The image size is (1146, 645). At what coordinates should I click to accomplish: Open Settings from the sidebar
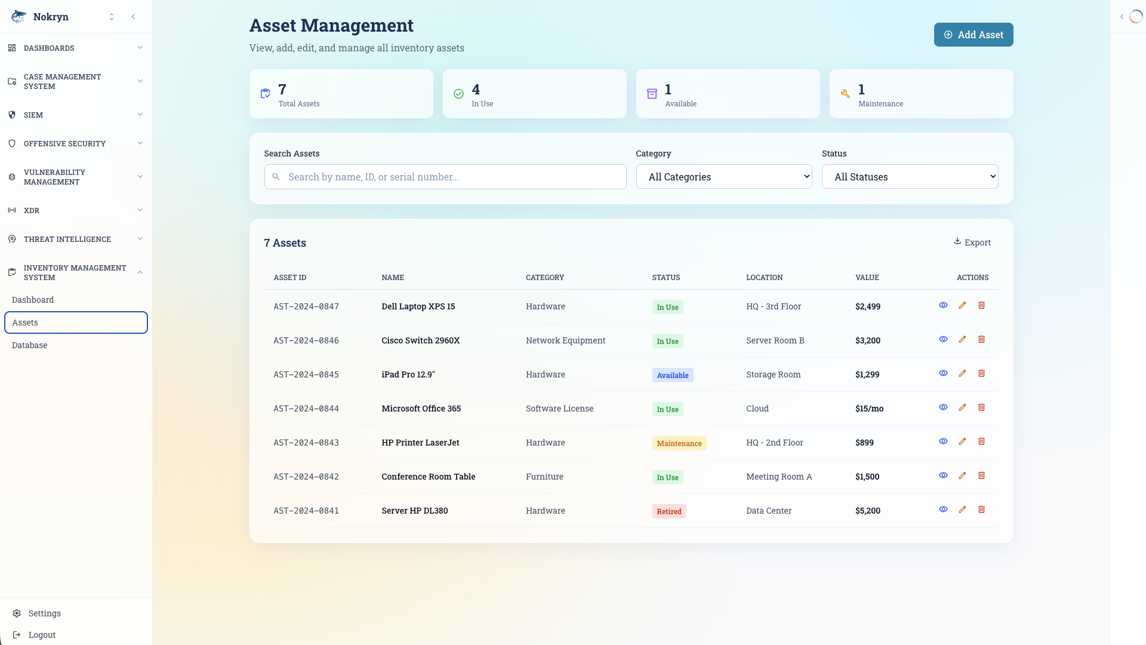pos(44,613)
